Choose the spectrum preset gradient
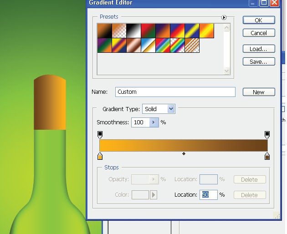The width and height of the screenshot is (287, 234). tap(163, 46)
